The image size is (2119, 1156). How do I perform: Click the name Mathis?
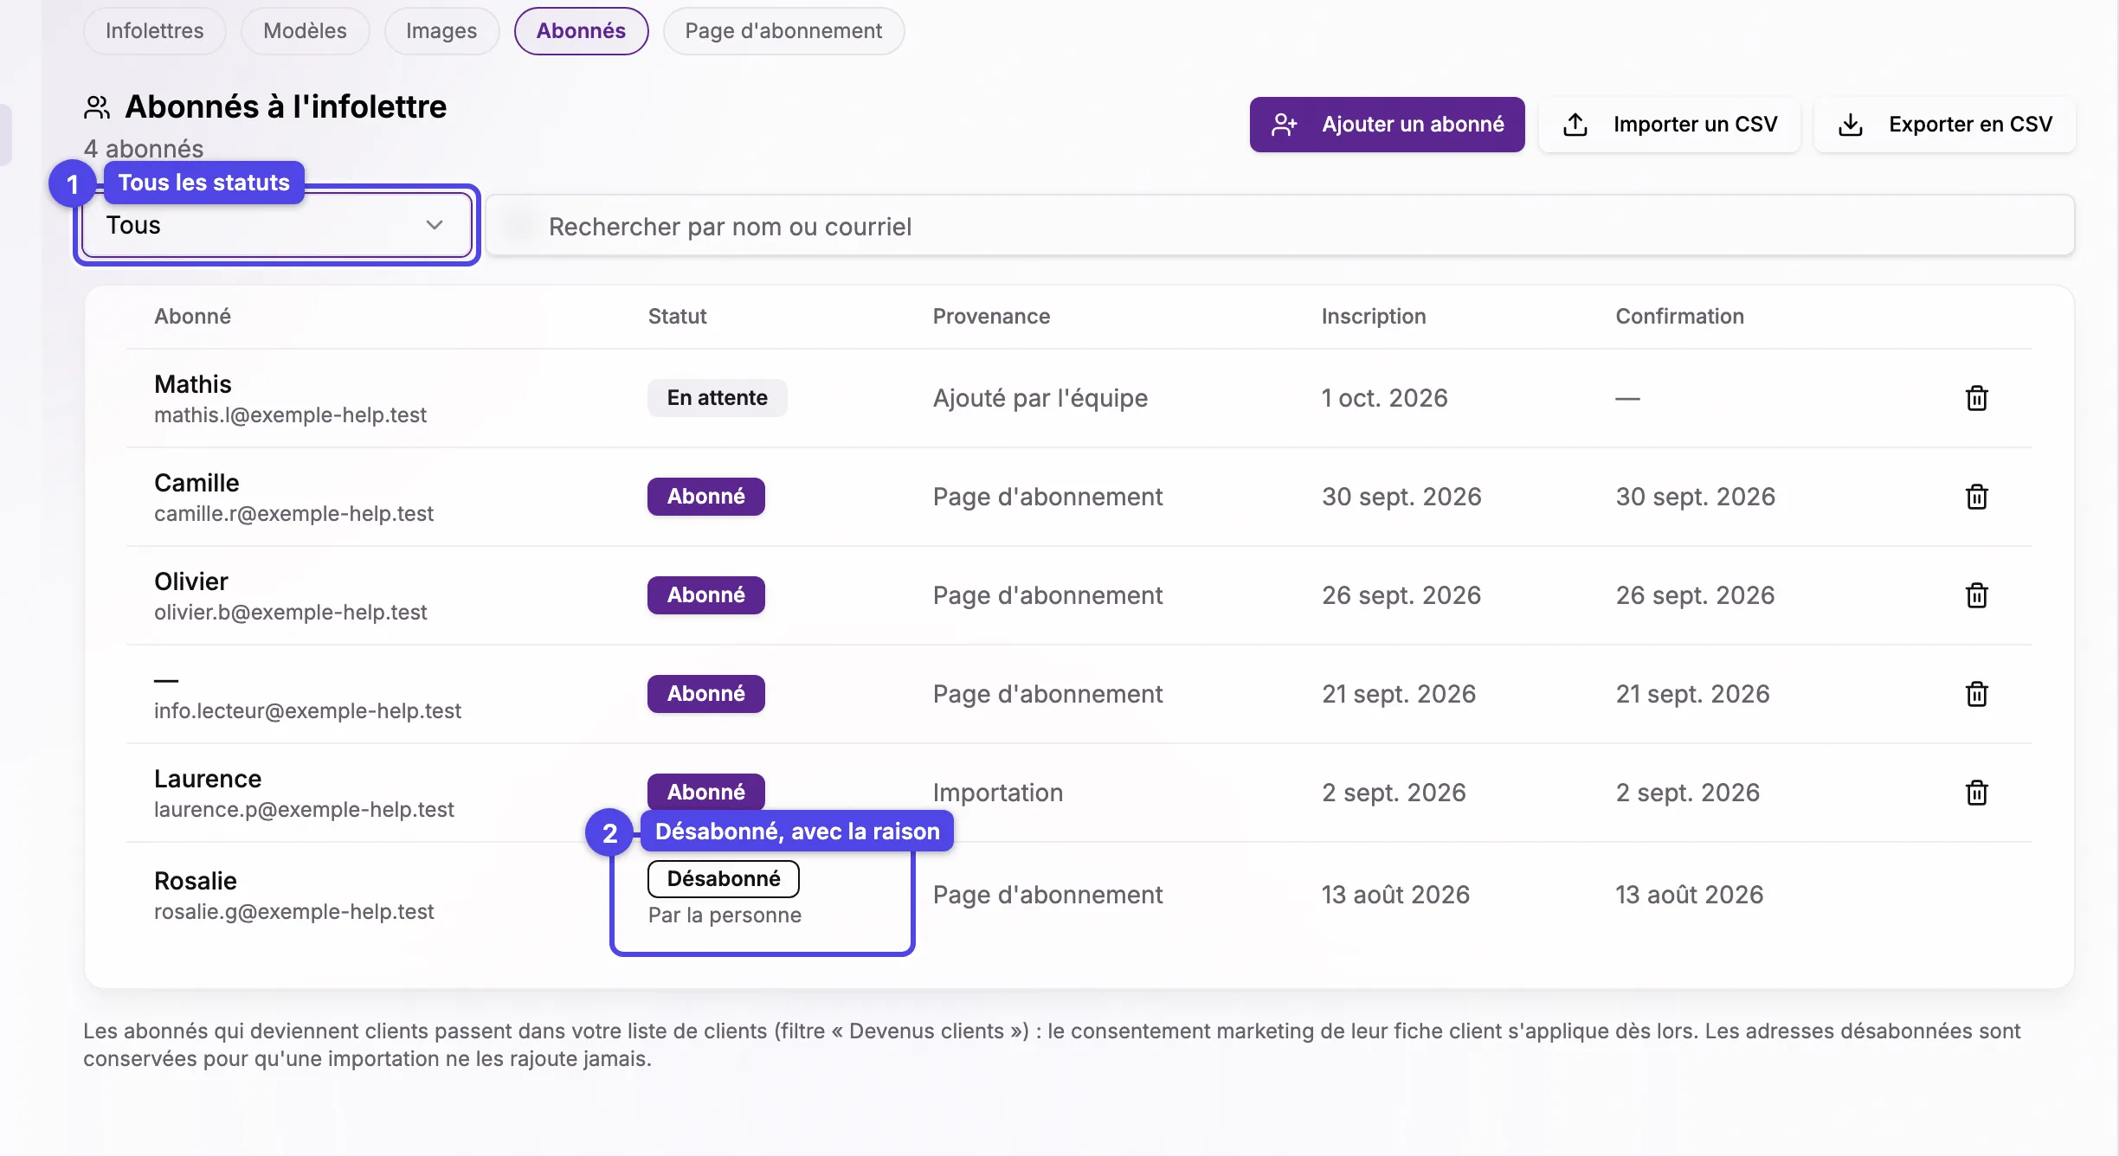[193, 384]
